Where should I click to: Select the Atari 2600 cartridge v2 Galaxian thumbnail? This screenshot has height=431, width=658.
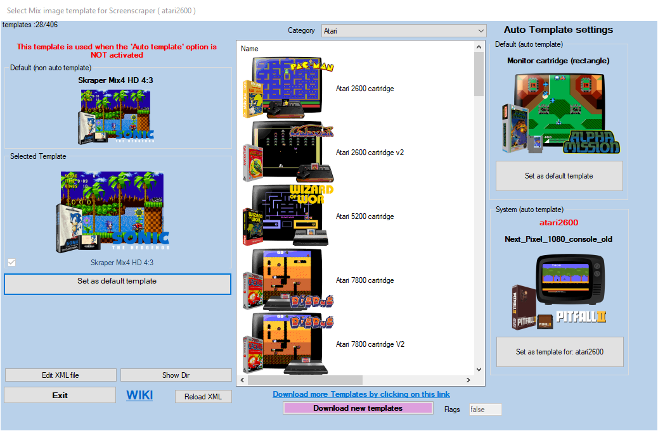(288, 153)
